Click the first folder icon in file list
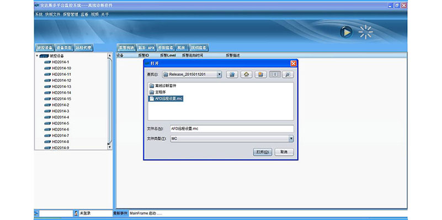 (x=152, y=86)
